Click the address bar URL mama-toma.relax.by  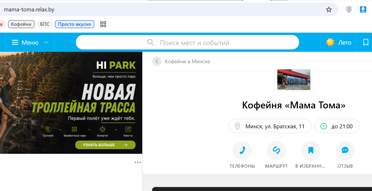29,10
